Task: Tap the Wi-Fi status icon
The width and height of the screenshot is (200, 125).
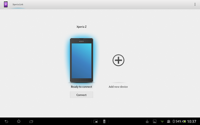Action: point(169,121)
